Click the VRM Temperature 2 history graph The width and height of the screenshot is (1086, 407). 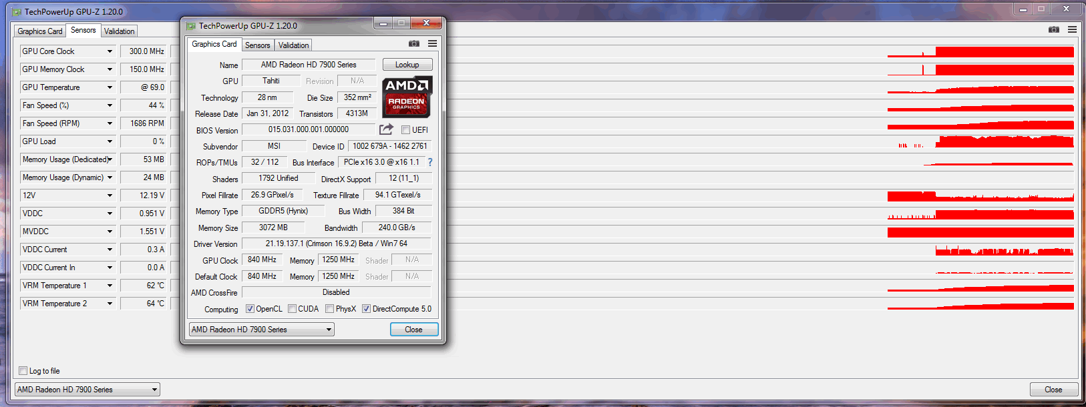(x=980, y=304)
